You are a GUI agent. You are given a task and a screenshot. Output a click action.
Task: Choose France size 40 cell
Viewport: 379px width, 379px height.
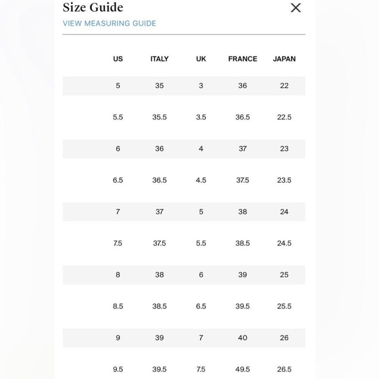(x=243, y=338)
